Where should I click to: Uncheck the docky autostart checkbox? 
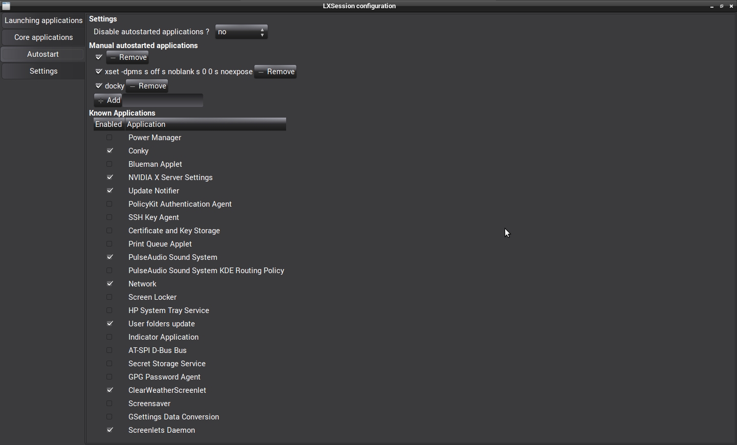coord(99,86)
